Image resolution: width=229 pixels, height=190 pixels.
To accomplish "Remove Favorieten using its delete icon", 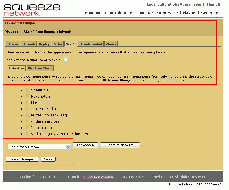I will [28, 96].
